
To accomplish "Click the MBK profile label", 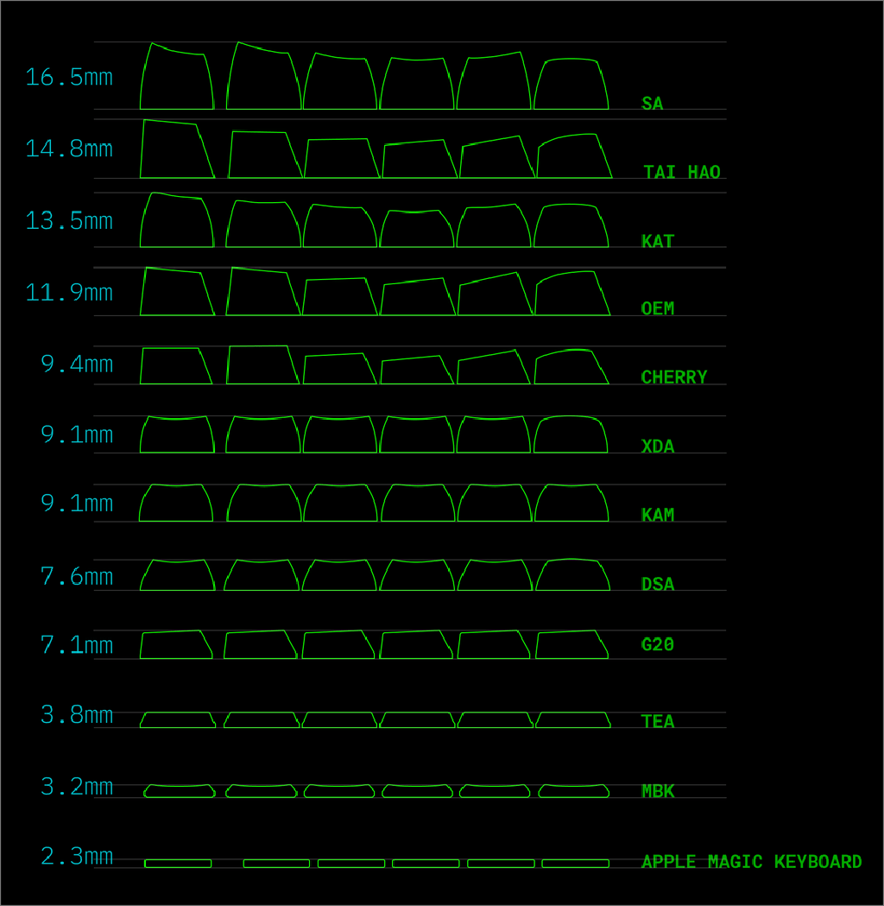I will pos(658,791).
